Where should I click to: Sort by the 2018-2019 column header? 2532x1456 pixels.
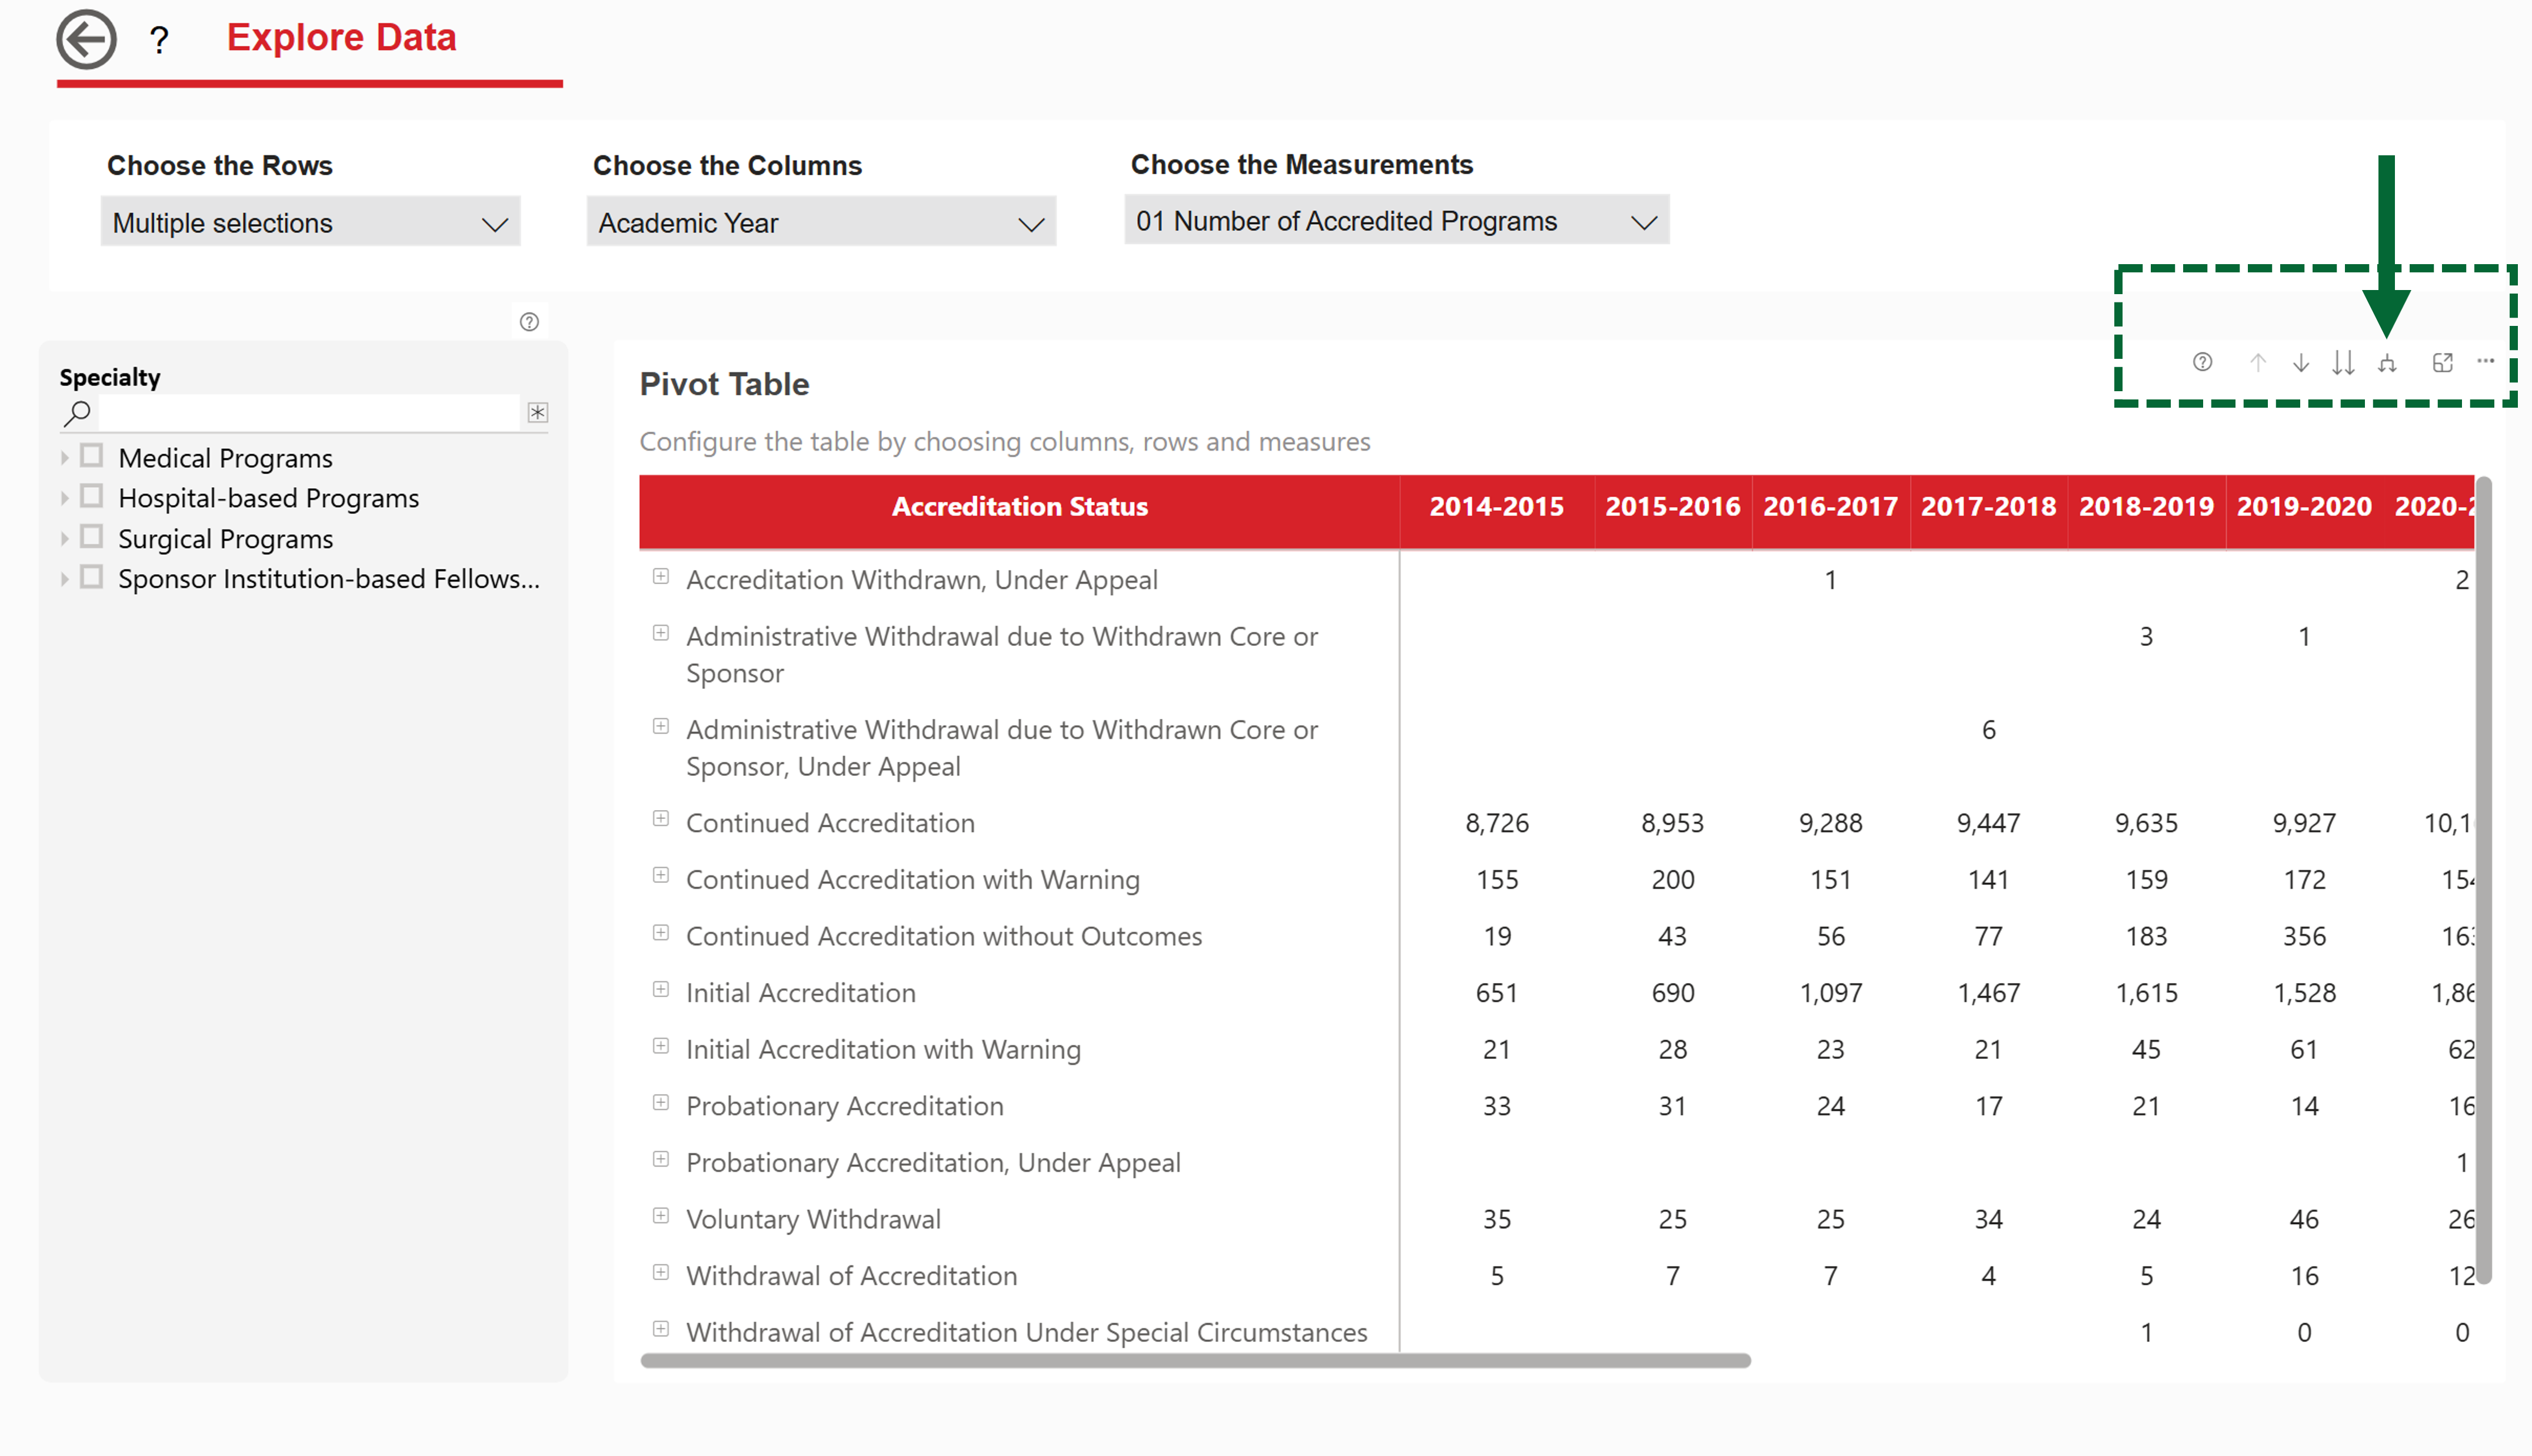click(2146, 507)
